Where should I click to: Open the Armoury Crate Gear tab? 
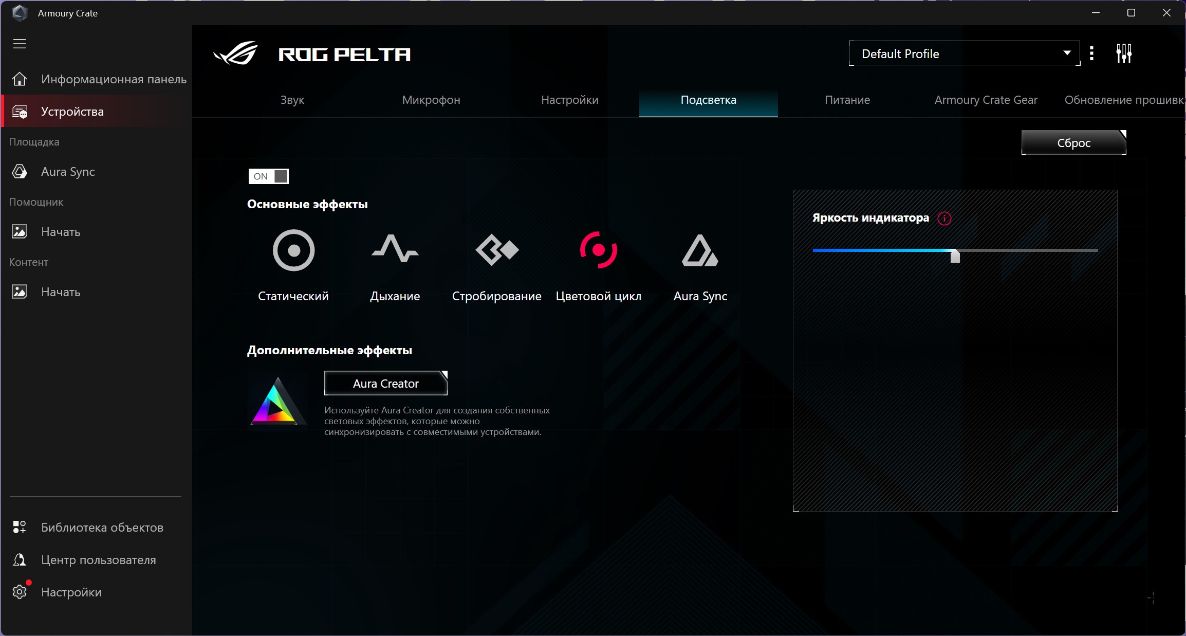[x=986, y=100]
